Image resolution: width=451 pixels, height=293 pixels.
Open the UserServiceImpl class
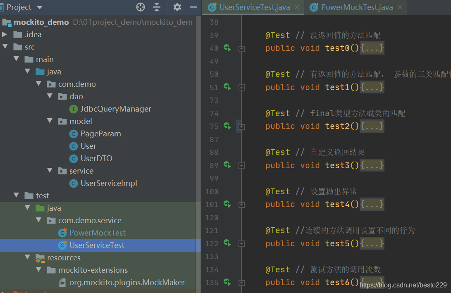pos(108,183)
